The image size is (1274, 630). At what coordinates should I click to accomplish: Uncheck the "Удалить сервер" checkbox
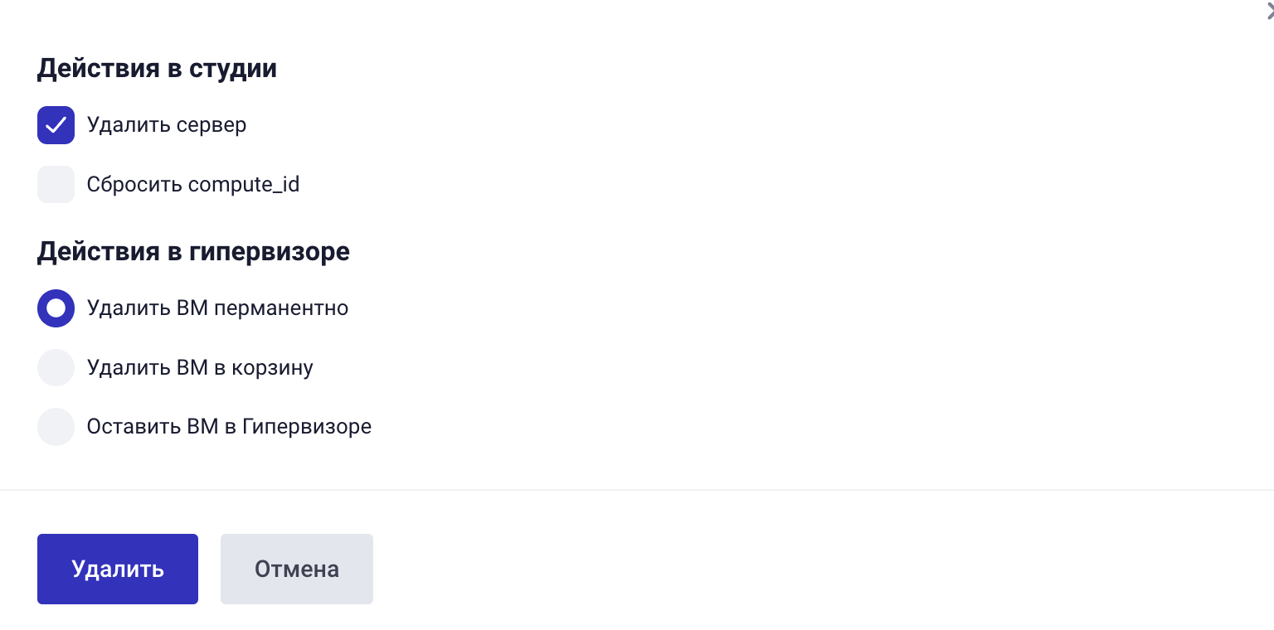tap(56, 125)
